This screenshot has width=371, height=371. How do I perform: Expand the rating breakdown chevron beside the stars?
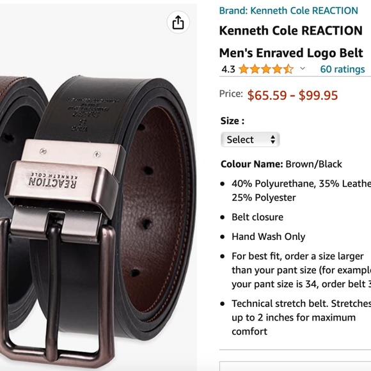coord(303,68)
